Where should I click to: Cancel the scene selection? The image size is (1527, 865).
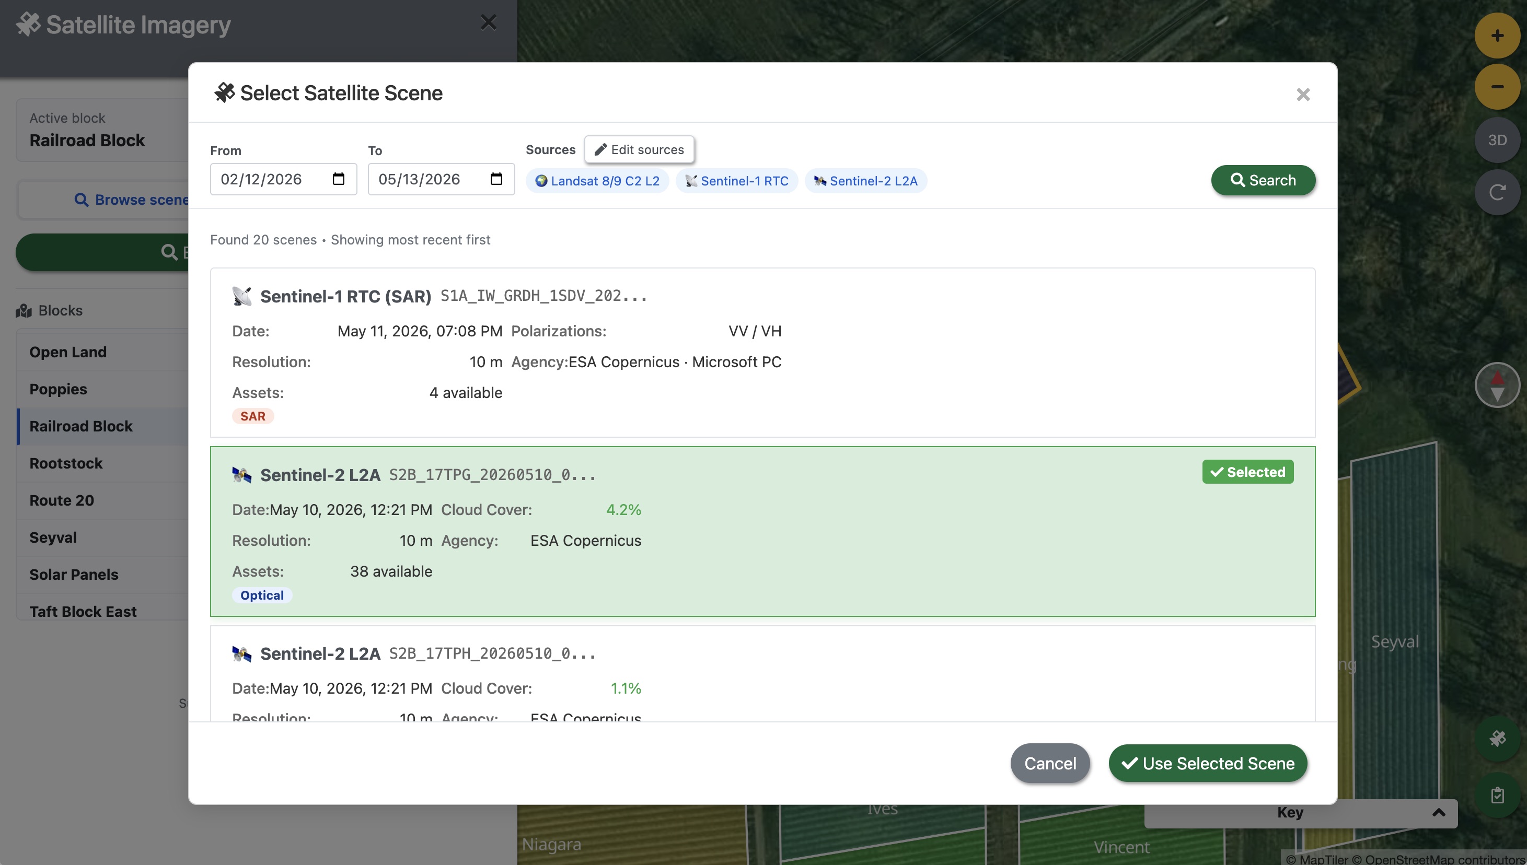(x=1050, y=764)
